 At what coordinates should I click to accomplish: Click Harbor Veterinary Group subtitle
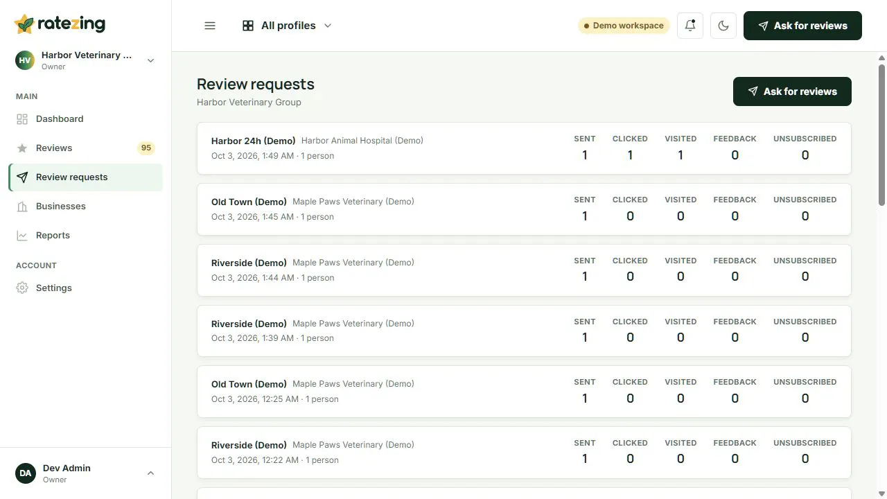pos(249,103)
